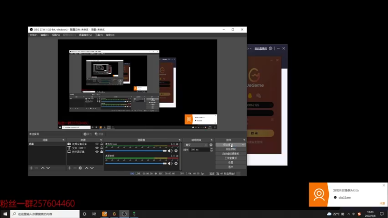
Task: Toggle visibility of 文本 (GDI+) source
Action: pyautogui.click(x=97, y=148)
